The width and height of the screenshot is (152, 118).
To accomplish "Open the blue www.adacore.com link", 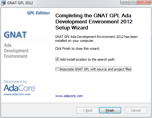I will (x=69, y=96).
